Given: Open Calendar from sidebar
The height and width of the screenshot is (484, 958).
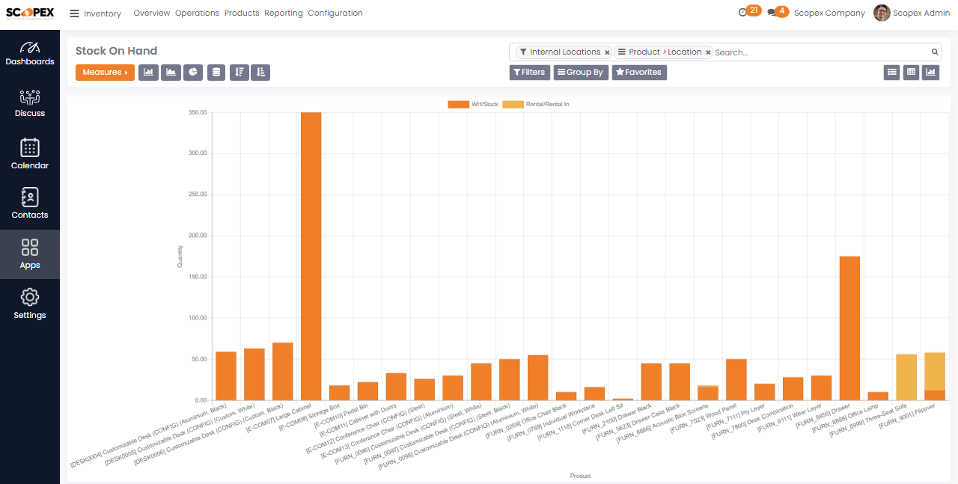Looking at the screenshot, I should coord(30,155).
